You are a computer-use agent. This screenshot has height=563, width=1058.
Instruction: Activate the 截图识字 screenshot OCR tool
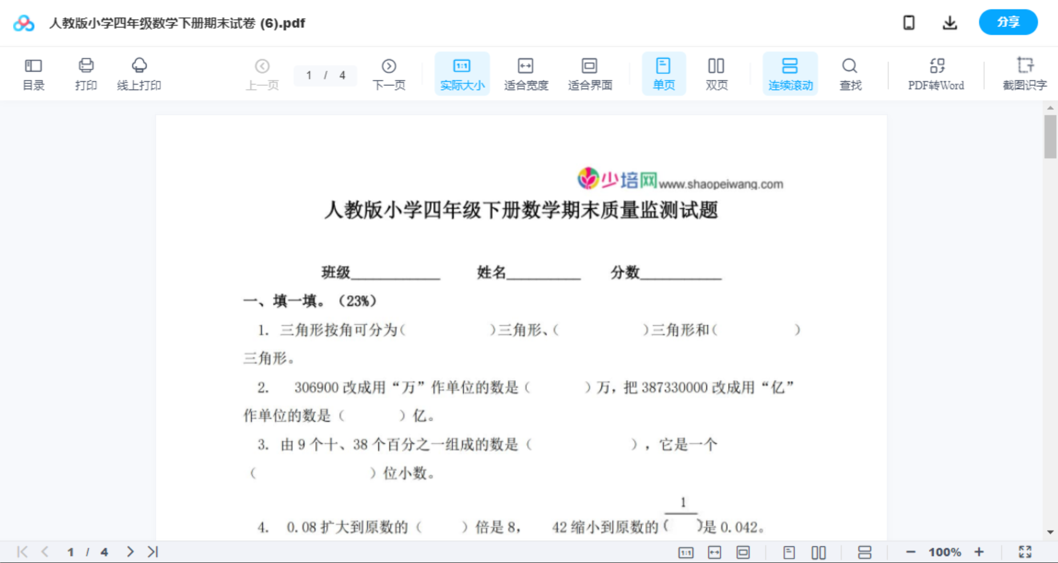coord(1025,73)
